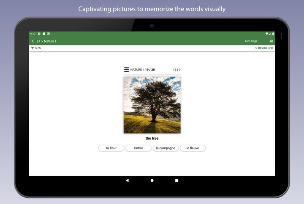Open REVISE (75) link
Viewport: 304px width, 204px height.
(266, 48)
